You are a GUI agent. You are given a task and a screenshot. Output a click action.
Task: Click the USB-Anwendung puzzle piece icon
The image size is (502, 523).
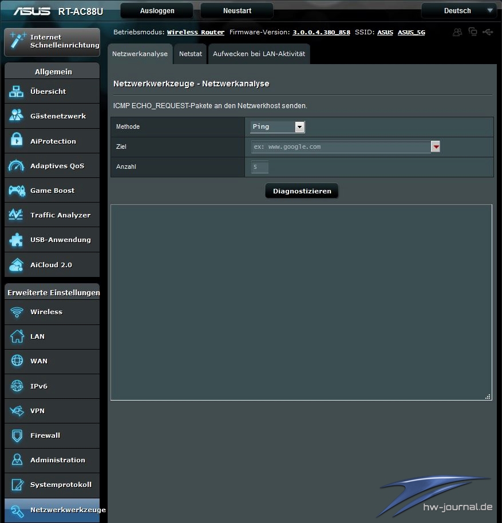(17, 240)
